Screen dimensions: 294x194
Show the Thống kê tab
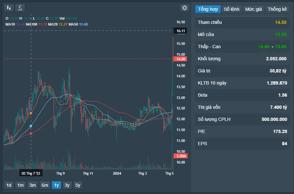(277, 9)
